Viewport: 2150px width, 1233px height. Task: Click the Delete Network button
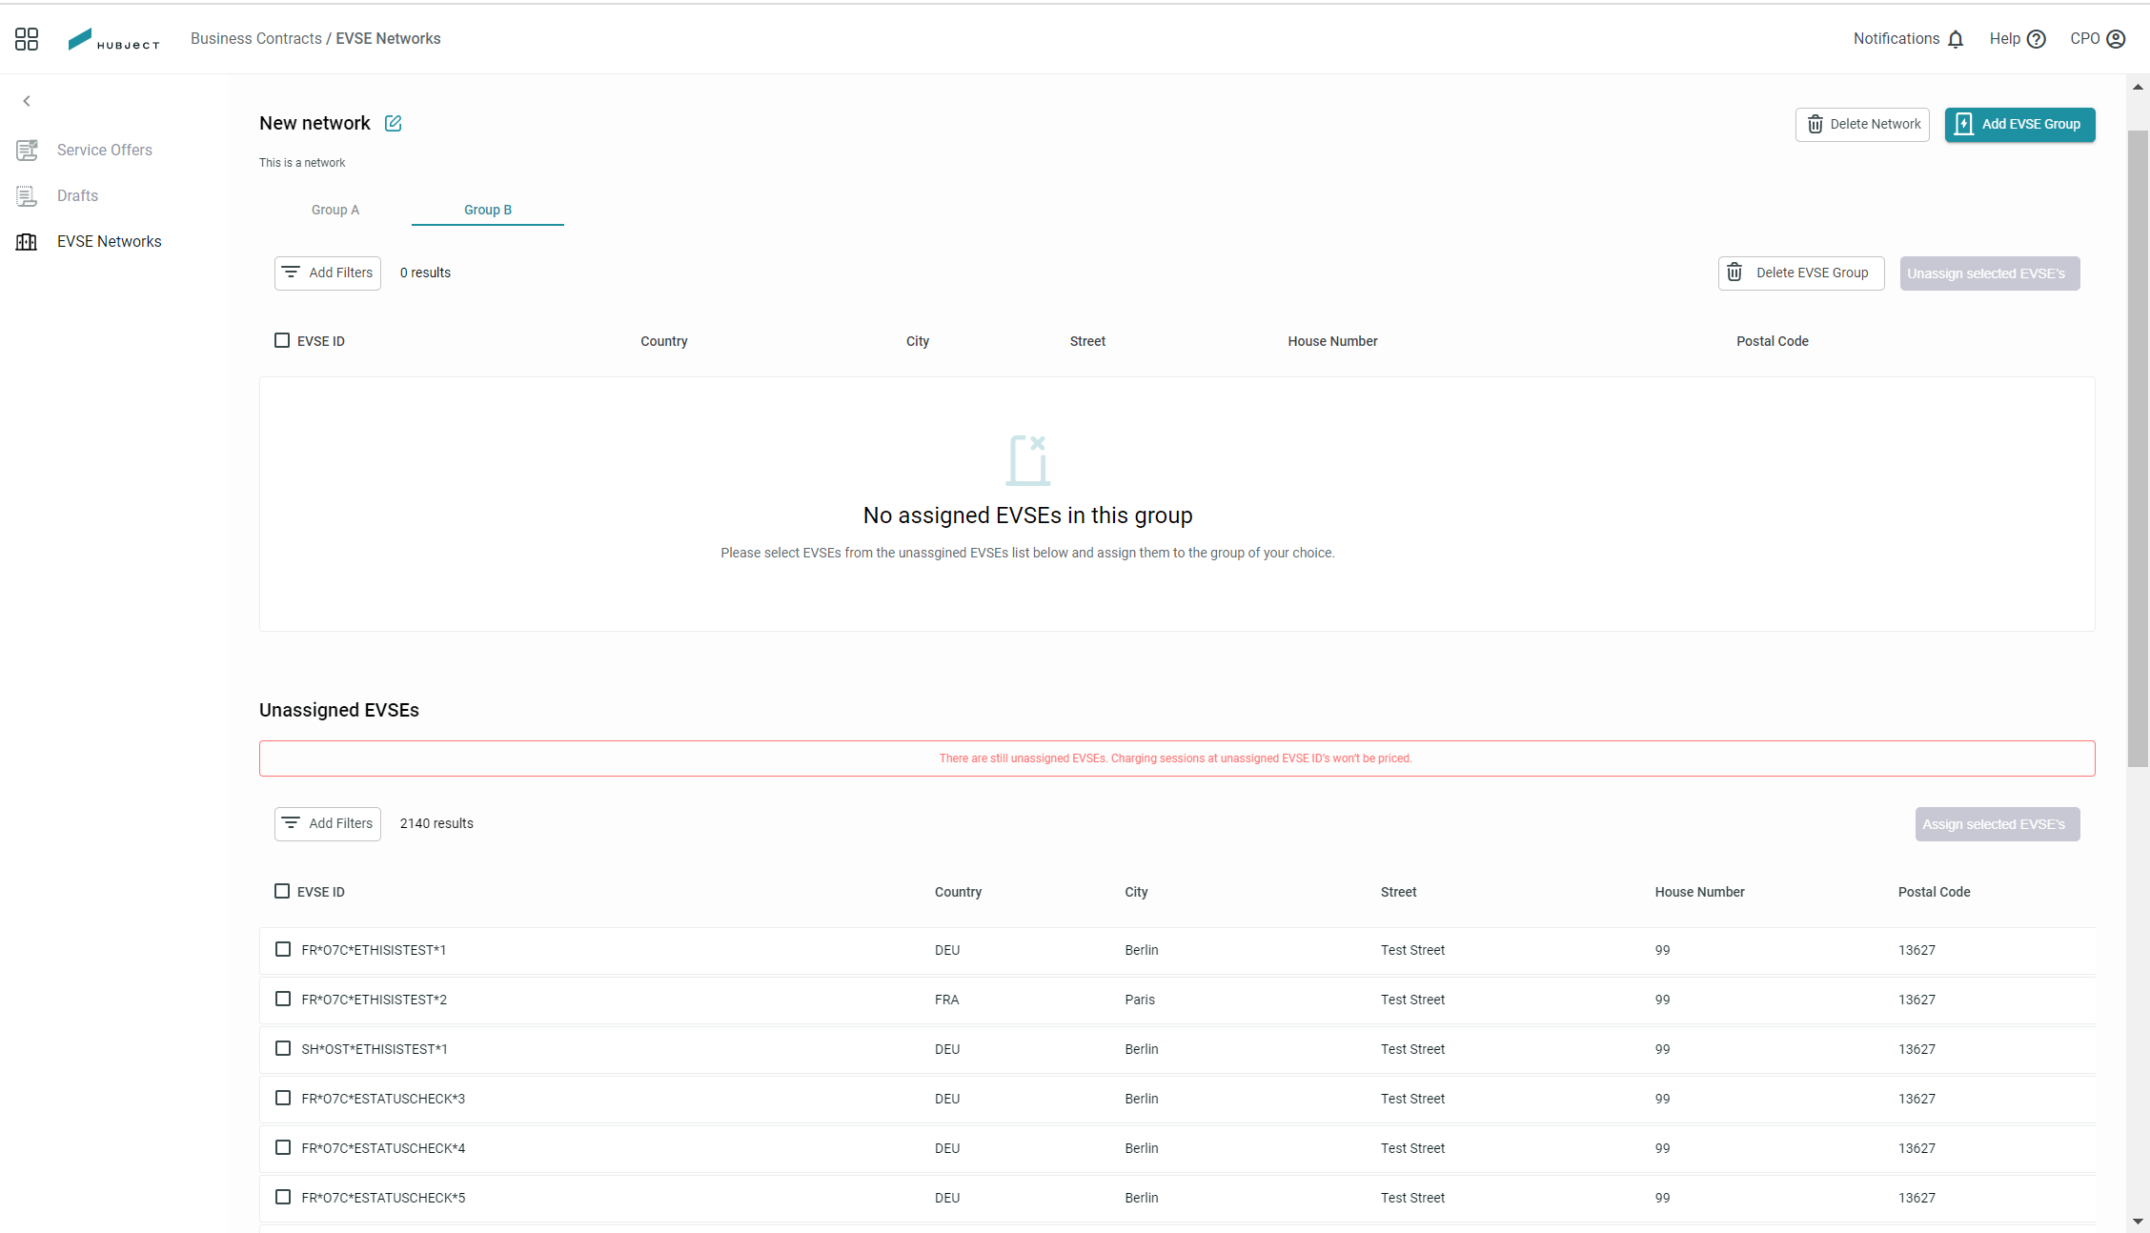click(x=1862, y=124)
